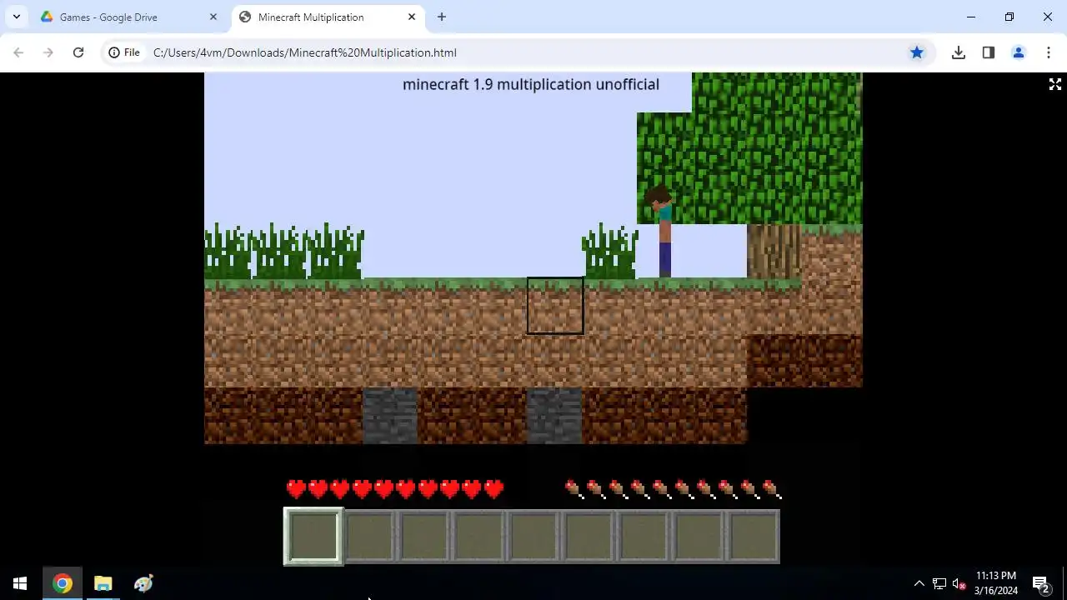Click the game title text

coord(531,84)
